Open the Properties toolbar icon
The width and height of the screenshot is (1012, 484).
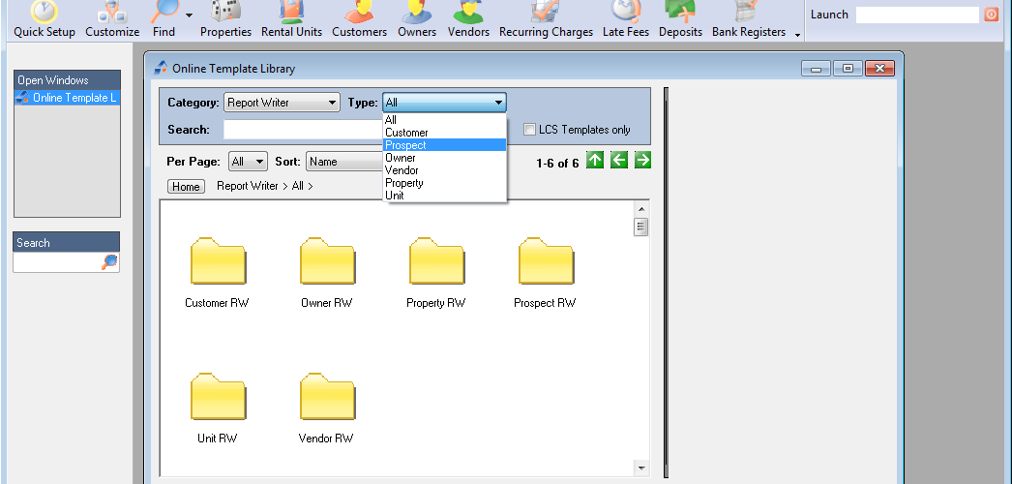tap(225, 19)
